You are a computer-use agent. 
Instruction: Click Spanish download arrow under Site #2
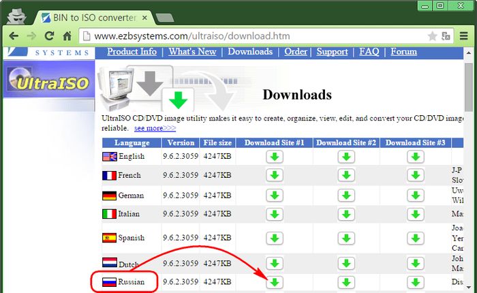346,238
